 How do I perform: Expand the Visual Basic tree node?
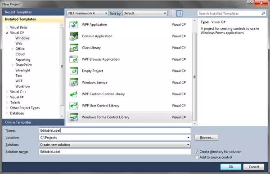click(7, 27)
